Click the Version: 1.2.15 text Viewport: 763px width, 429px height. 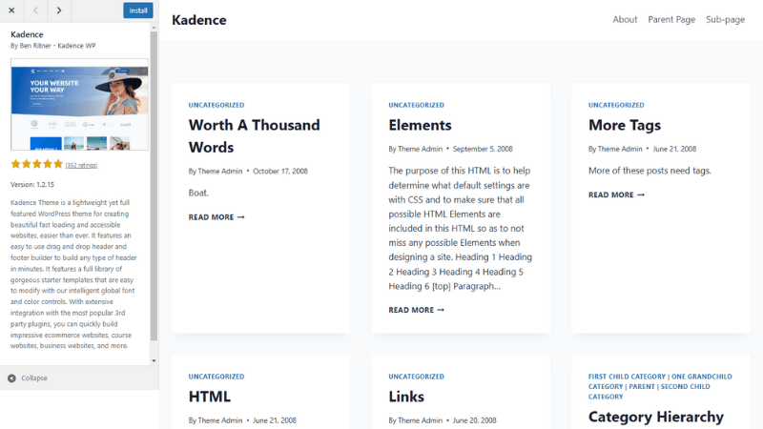click(x=32, y=184)
